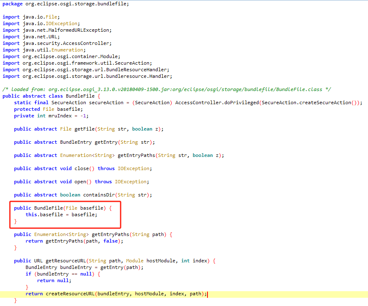Click the BundleResourceHandler import line

coord(86,70)
